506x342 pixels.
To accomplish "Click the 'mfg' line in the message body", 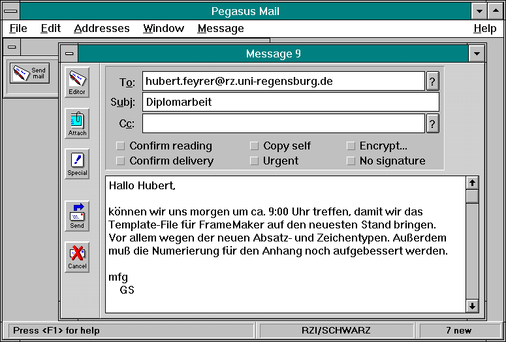I will 118,277.
